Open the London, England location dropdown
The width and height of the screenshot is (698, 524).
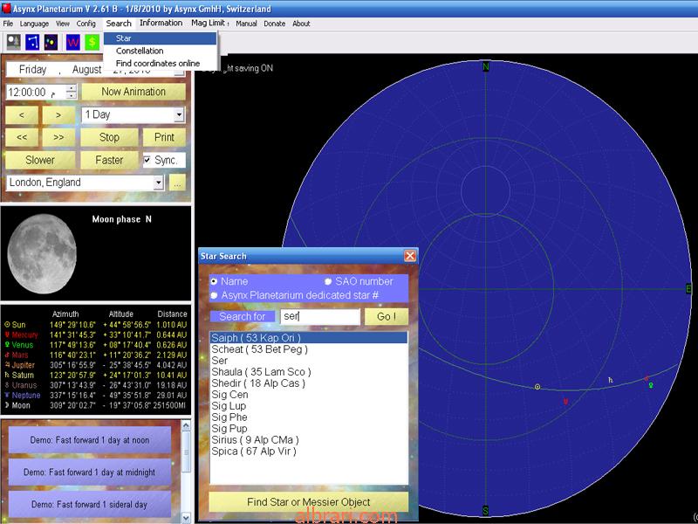coord(159,183)
